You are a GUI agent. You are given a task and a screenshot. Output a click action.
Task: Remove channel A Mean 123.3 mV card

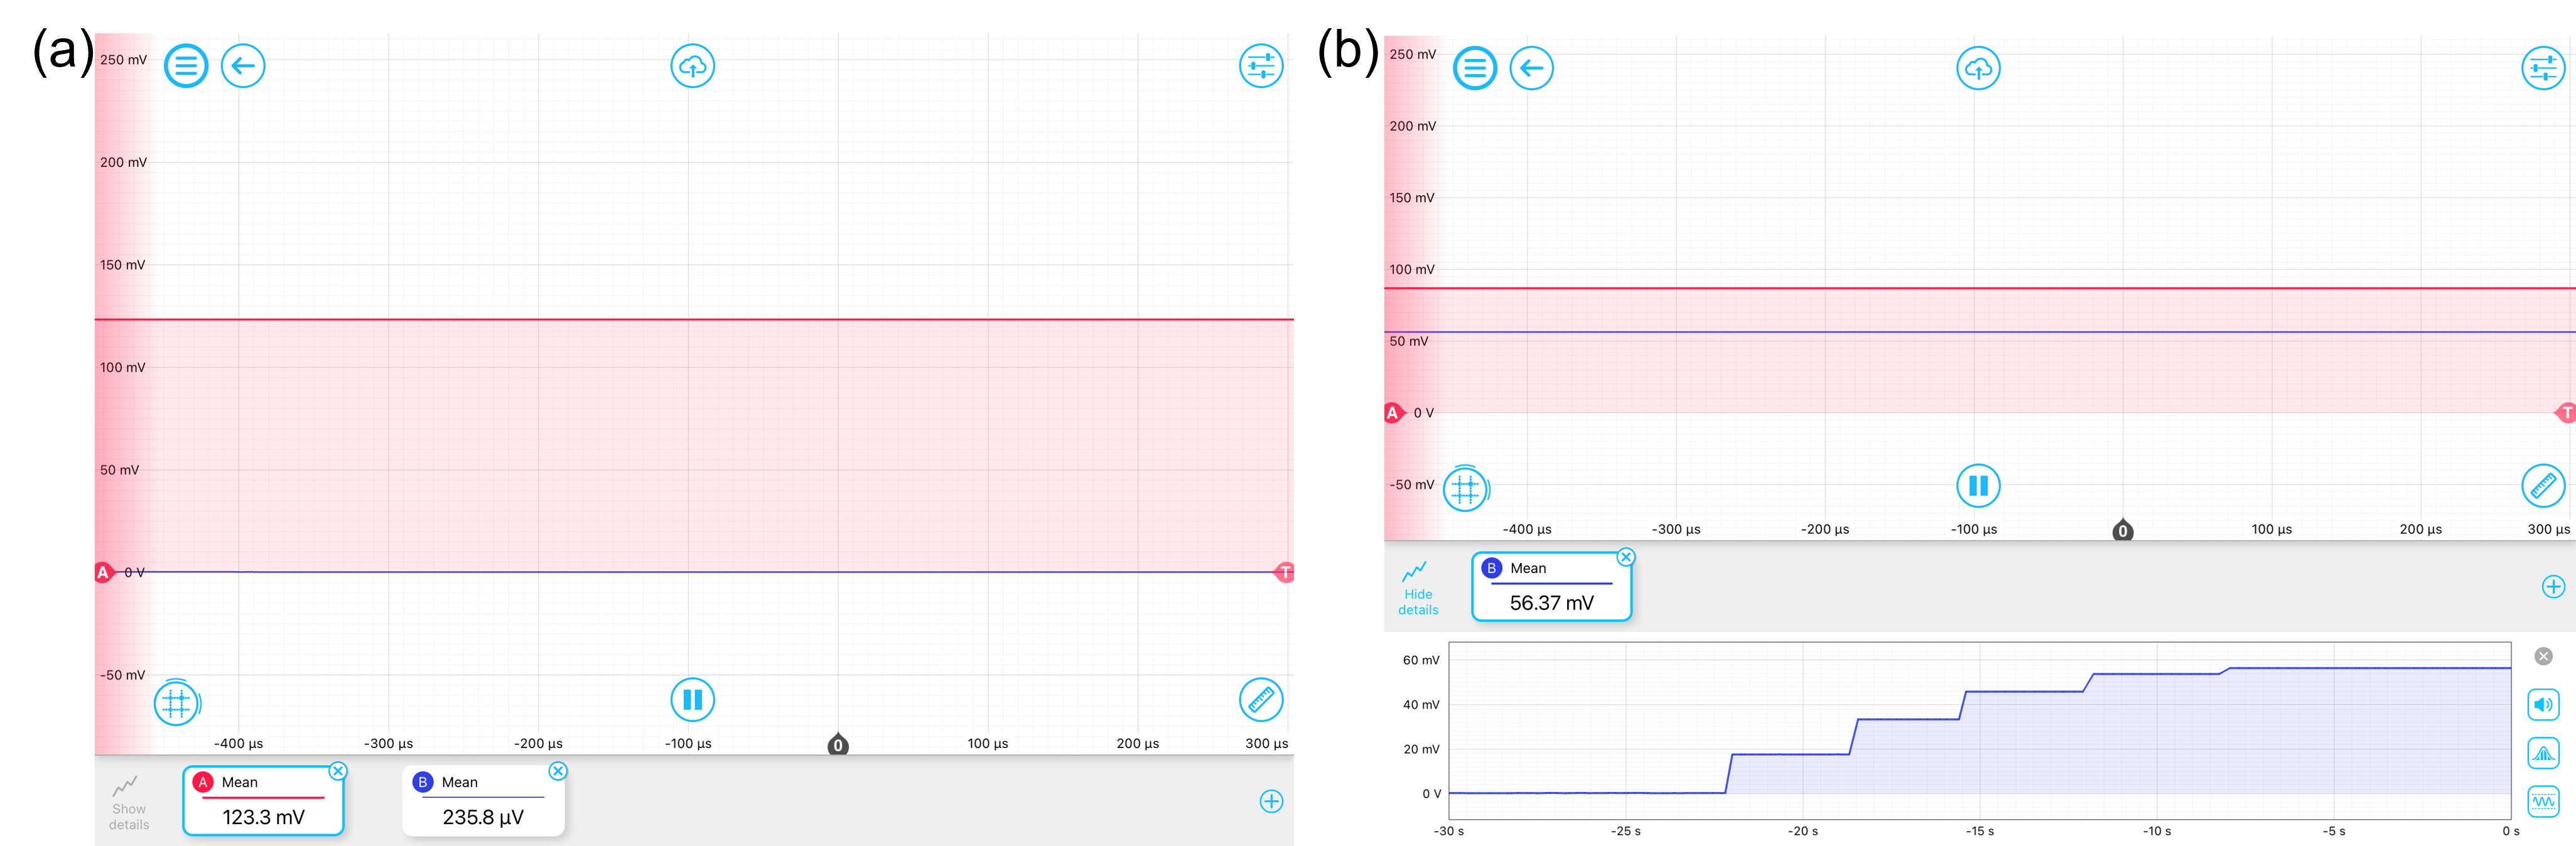(338, 771)
